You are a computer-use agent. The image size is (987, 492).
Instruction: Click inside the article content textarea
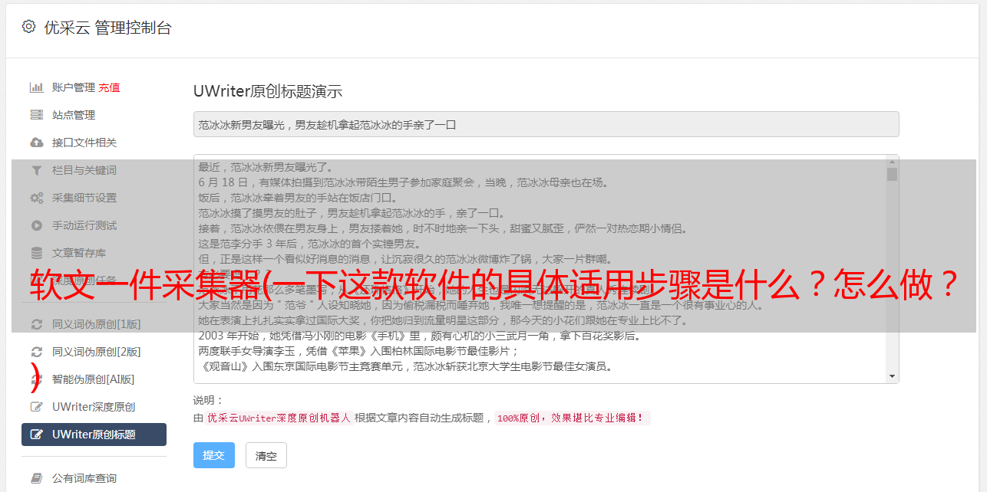click(540, 269)
